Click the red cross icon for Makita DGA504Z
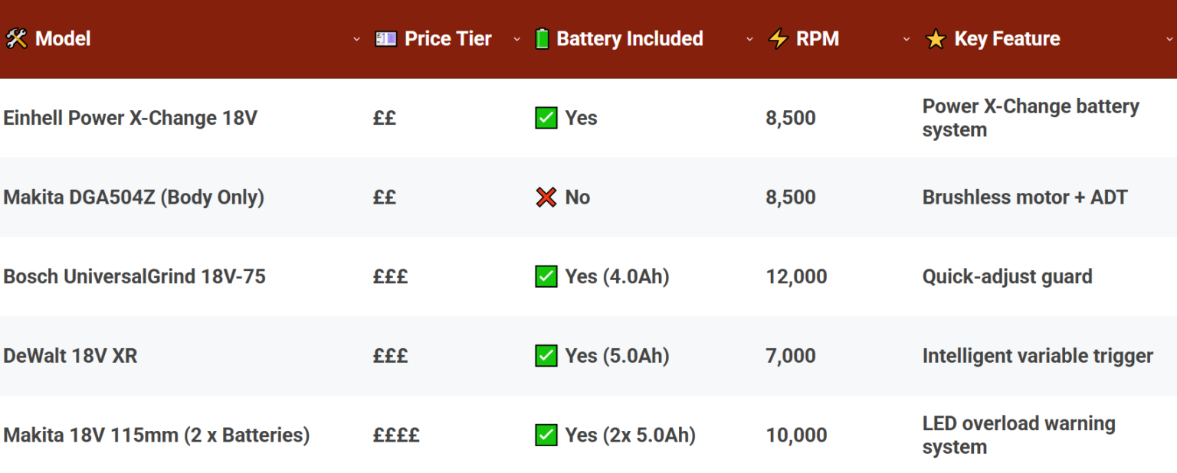 point(546,197)
